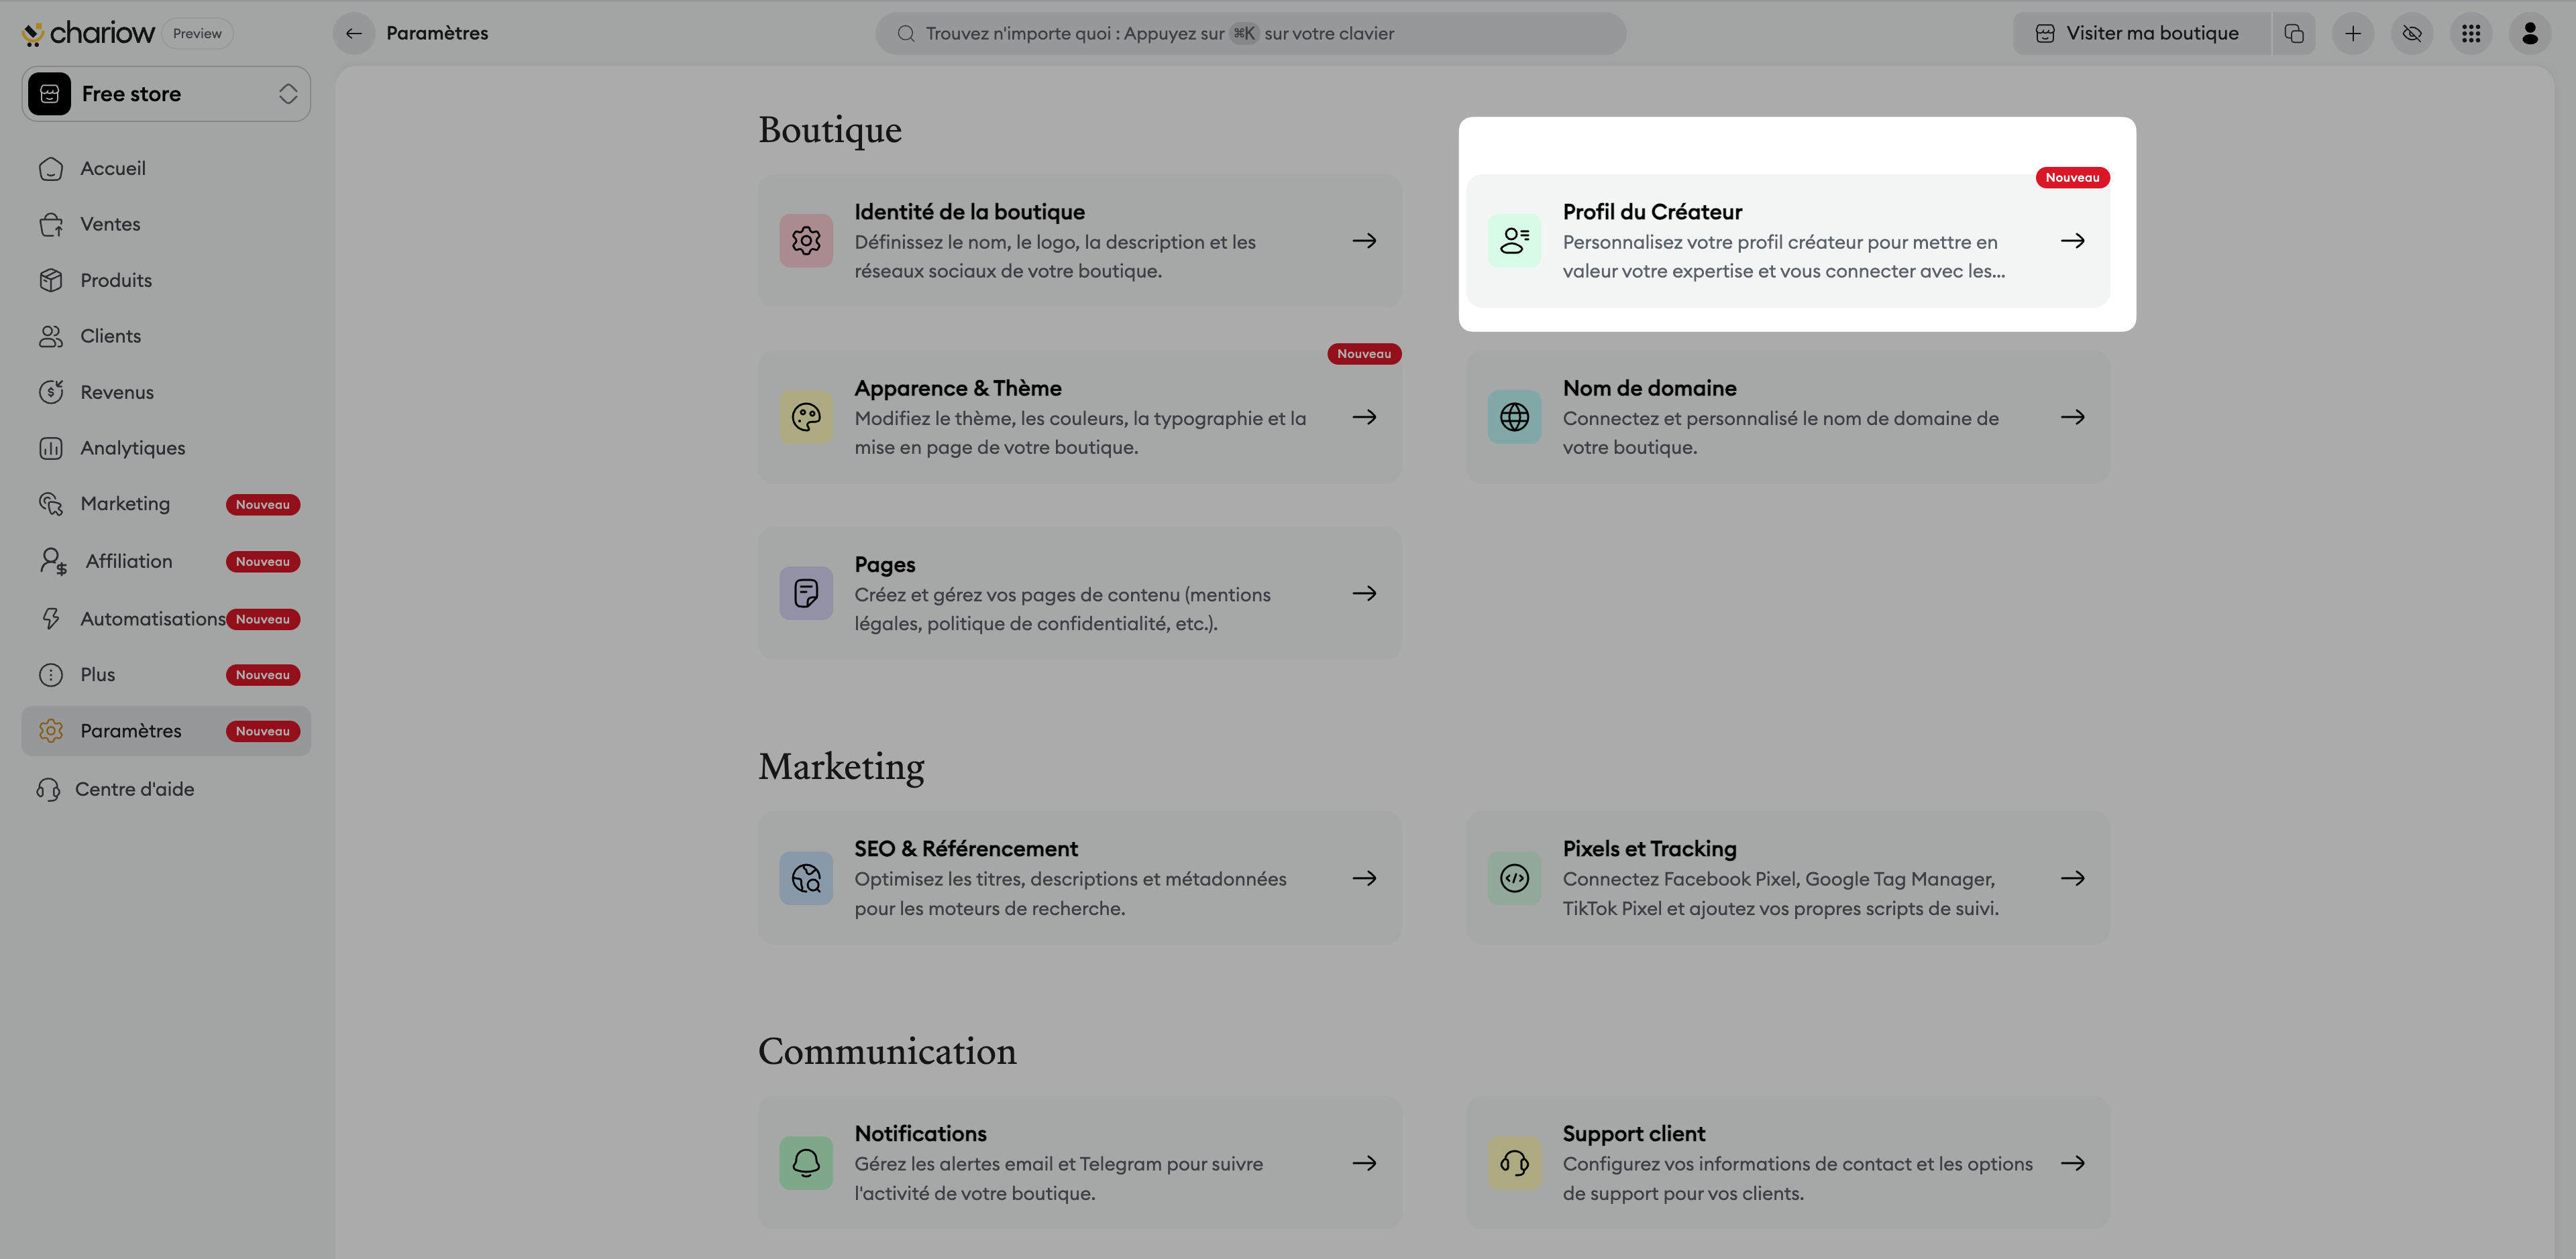
Task: Click the Notifications bell icon
Action: click(x=806, y=1162)
